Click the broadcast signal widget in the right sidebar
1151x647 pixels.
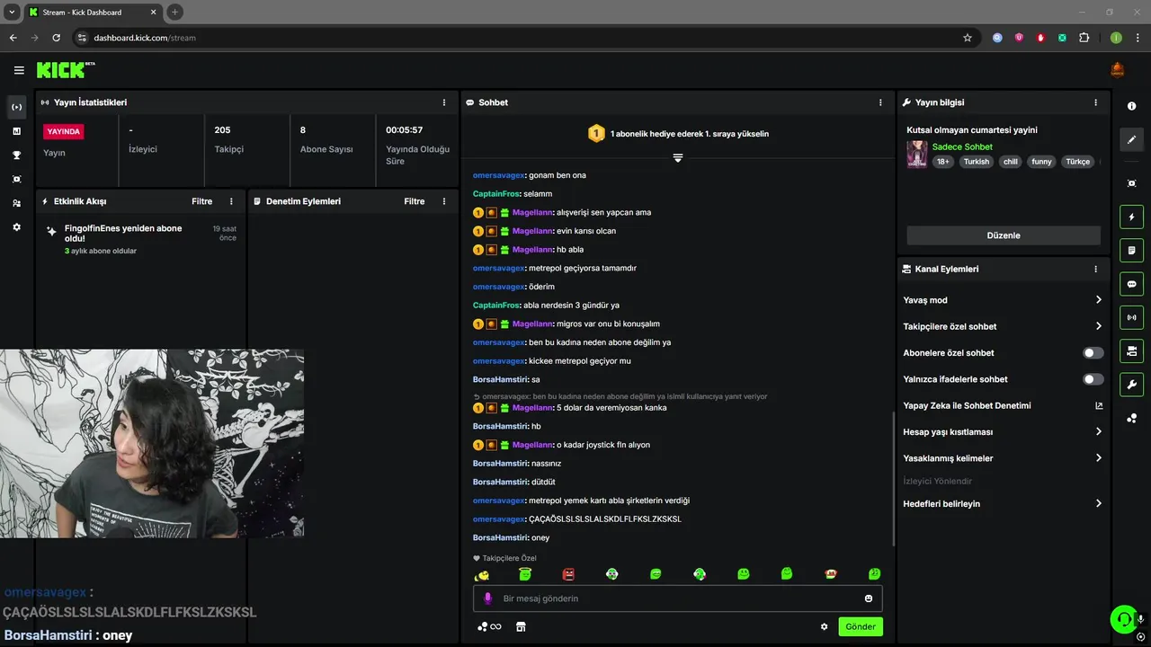[x=1131, y=317]
